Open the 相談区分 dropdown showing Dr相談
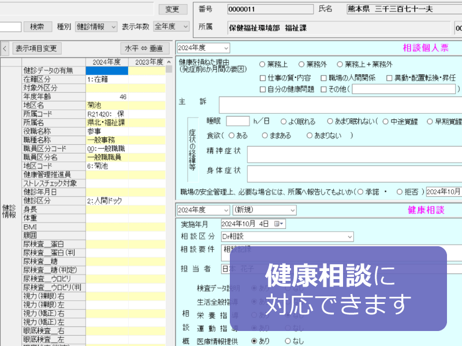 [287, 236]
